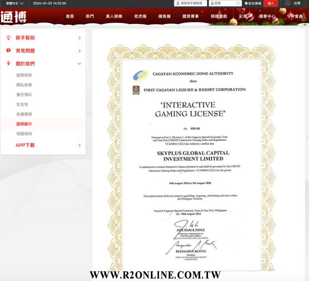The image size is (309, 281).
Task: Click the account or phone number field
Action: [190, 3]
